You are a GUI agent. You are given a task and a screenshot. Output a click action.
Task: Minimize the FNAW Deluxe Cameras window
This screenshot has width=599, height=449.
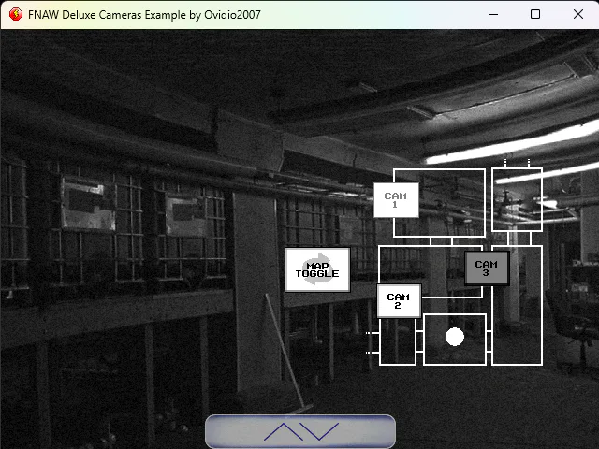click(x=493, y=14)
